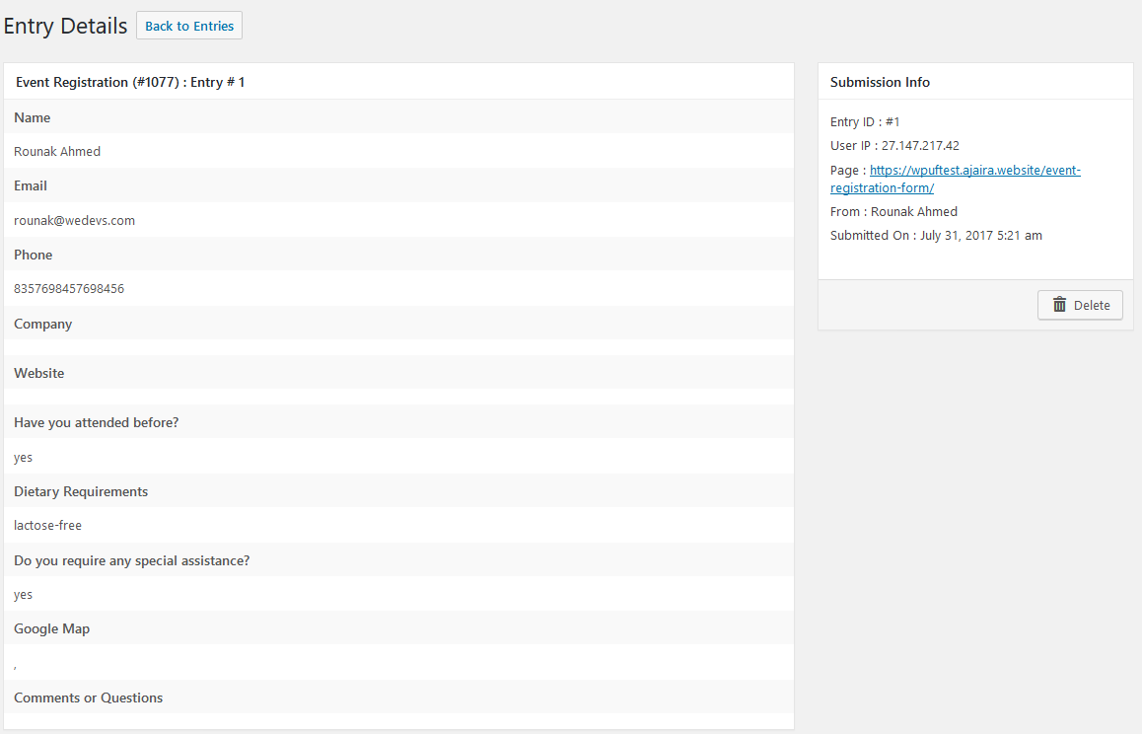This screenshot has width=1142, height=734.
Task: Click the Phone field label
Action: pyautogui.click(x=34, y=256)
